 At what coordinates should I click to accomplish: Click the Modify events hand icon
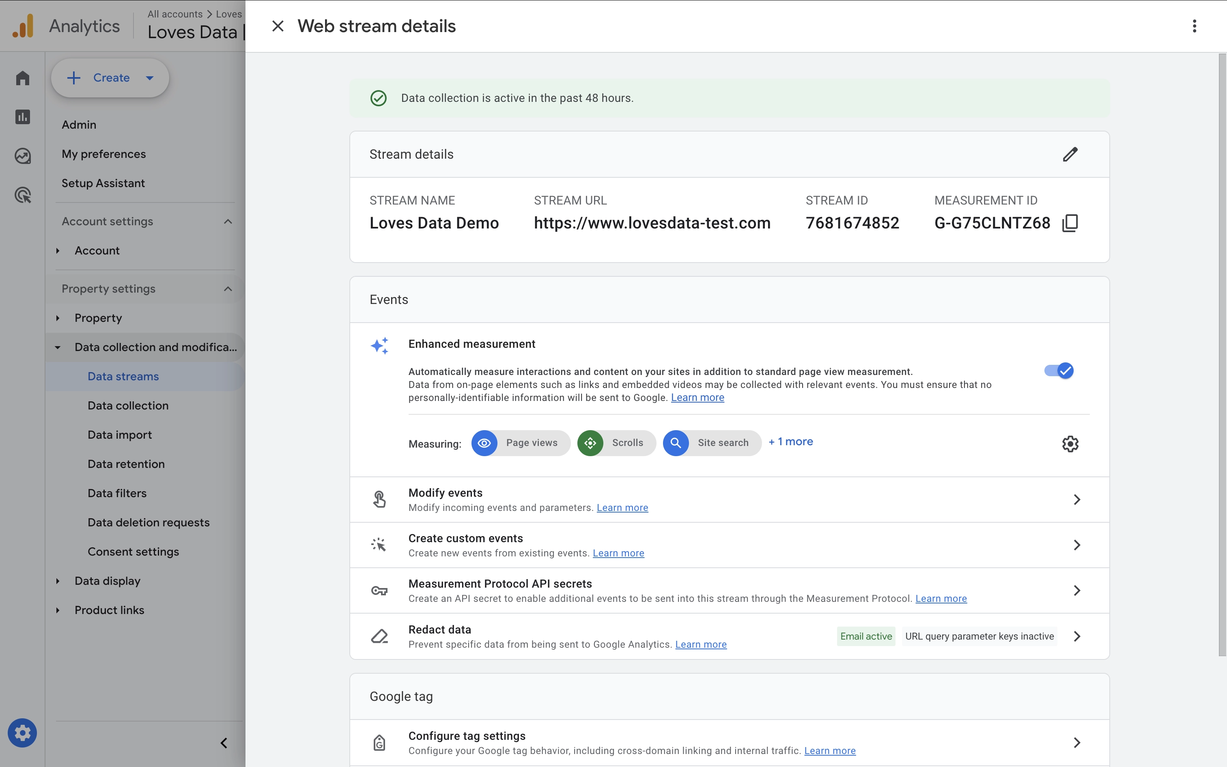(x=379, y=500)
